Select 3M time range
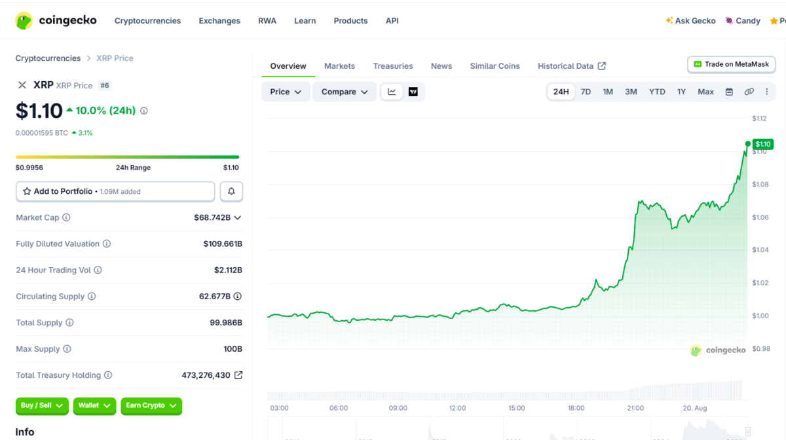Image resolution: width=786 pixels, height=440 pixels. (631, 92)
